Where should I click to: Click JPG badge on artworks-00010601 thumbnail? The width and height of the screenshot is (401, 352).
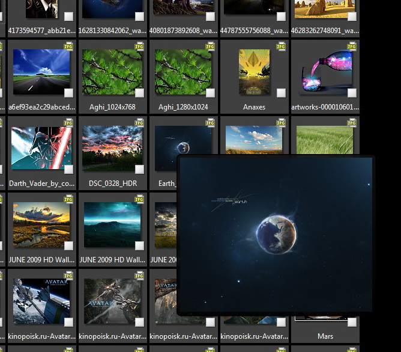(x=352, y=46)
